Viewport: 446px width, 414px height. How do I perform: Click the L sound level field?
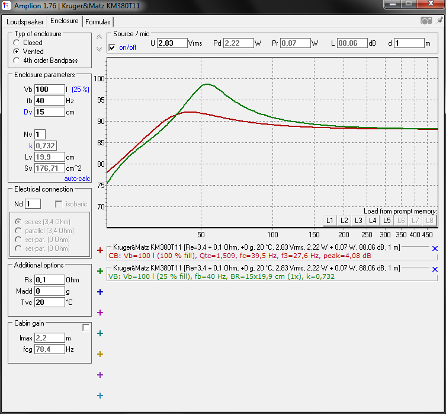[352, 43]
